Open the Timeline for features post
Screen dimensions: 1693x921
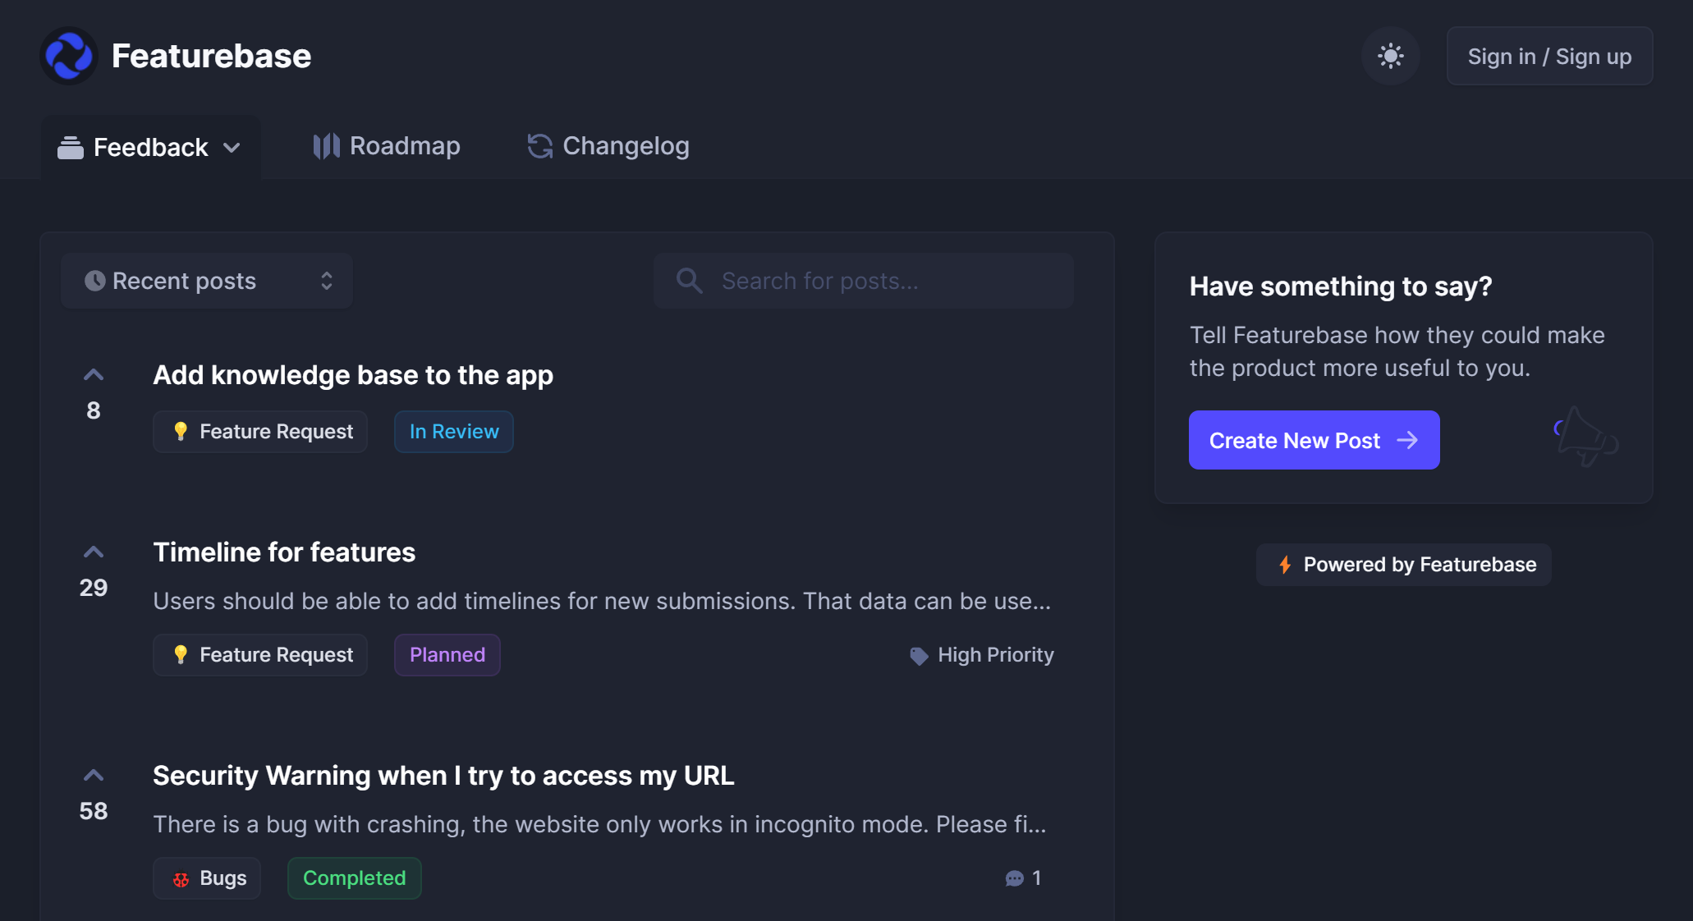tap(284, 552)
